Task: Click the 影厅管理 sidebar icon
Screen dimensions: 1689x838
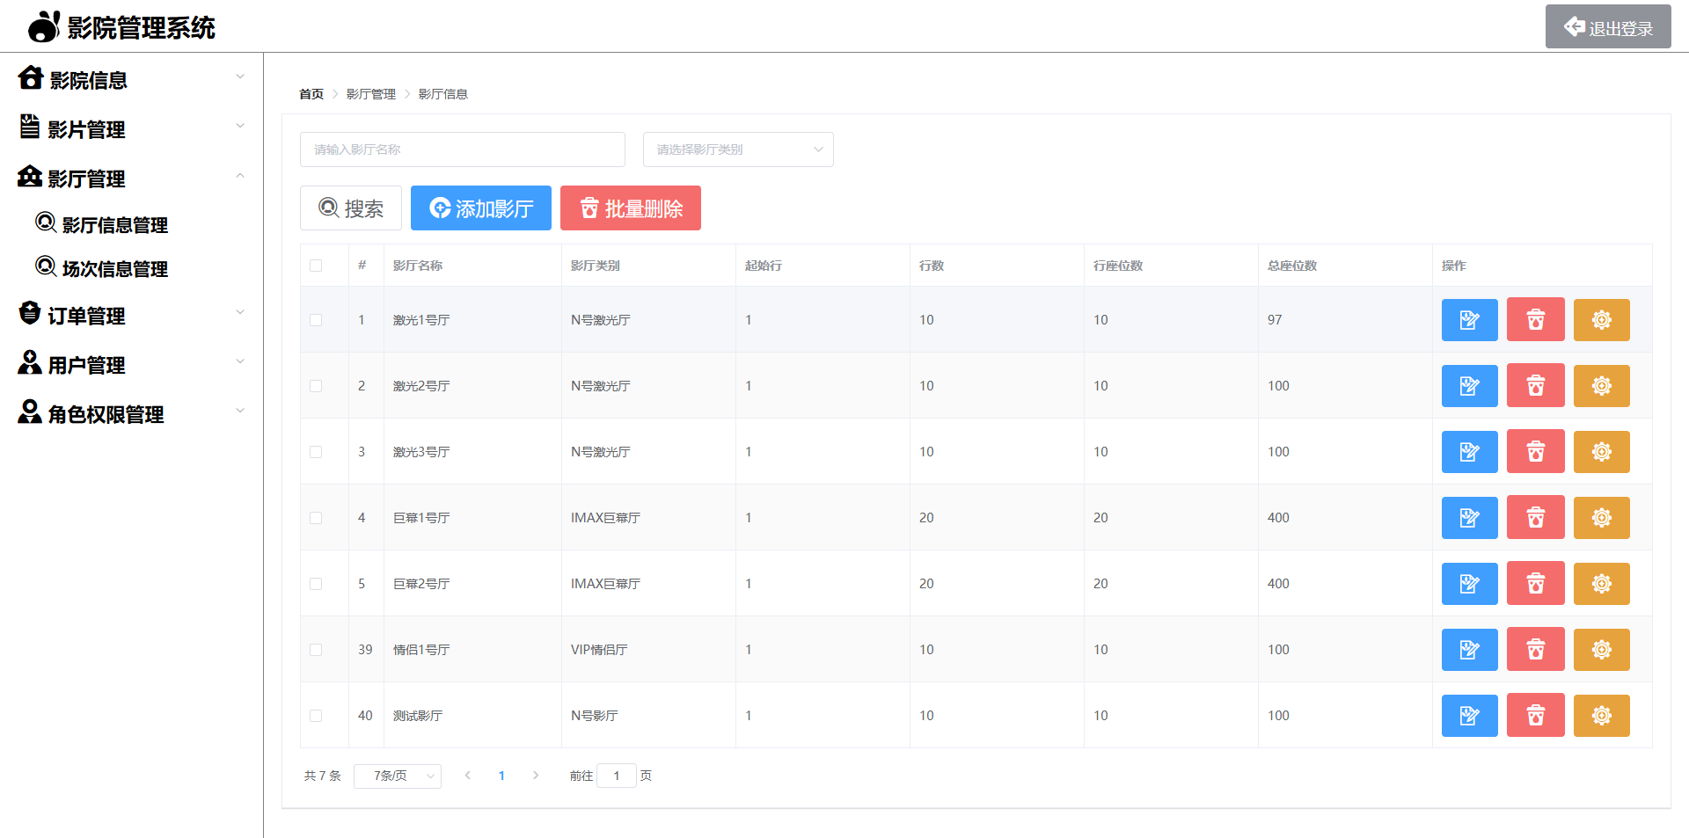Action: click(x=29, y=177)
